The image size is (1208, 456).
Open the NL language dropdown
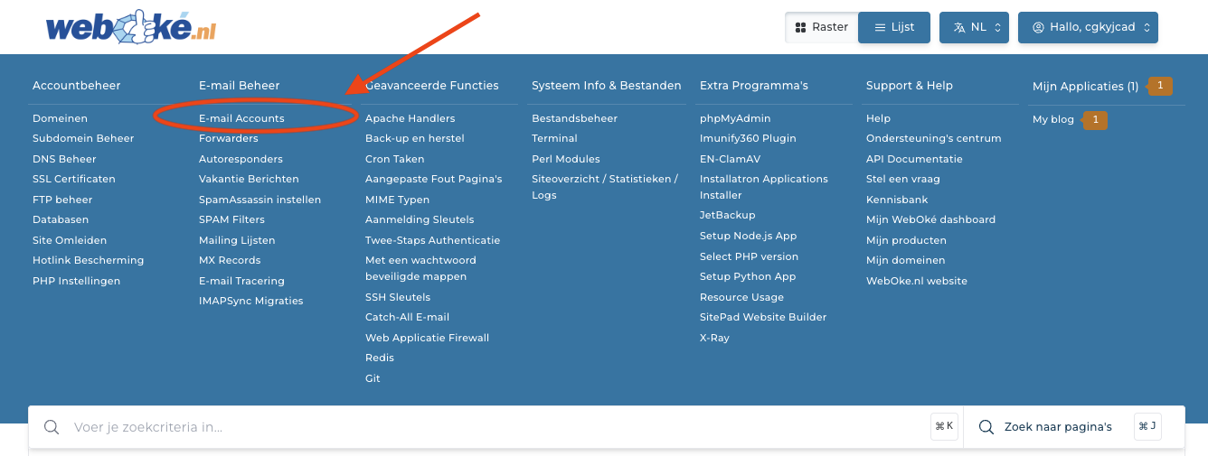974,27
